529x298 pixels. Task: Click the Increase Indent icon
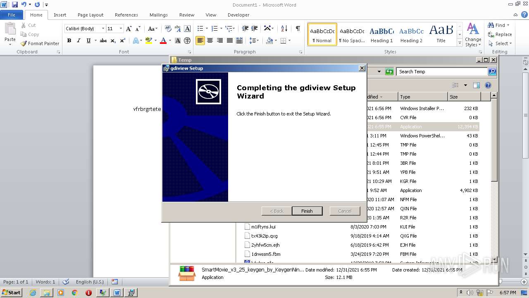255,29
